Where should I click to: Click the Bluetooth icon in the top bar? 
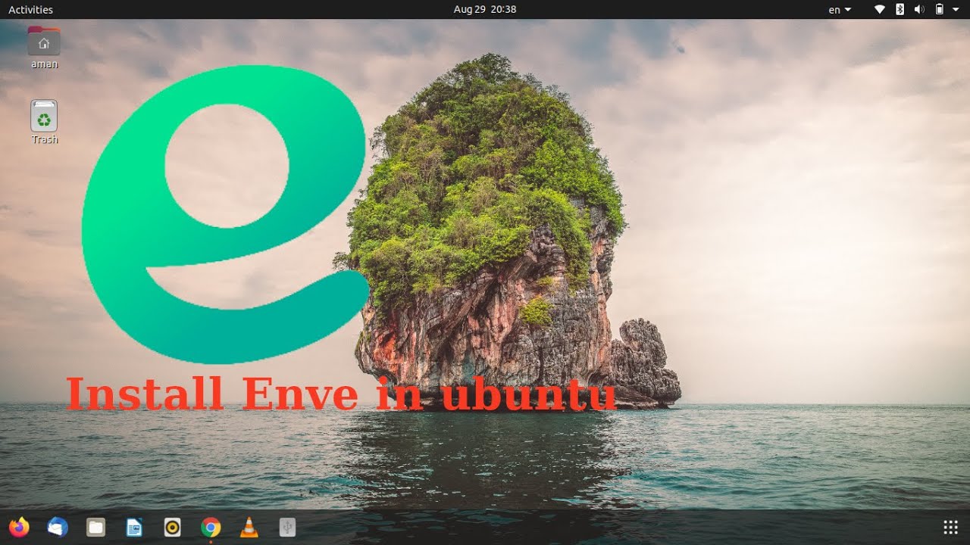[900, 9]
